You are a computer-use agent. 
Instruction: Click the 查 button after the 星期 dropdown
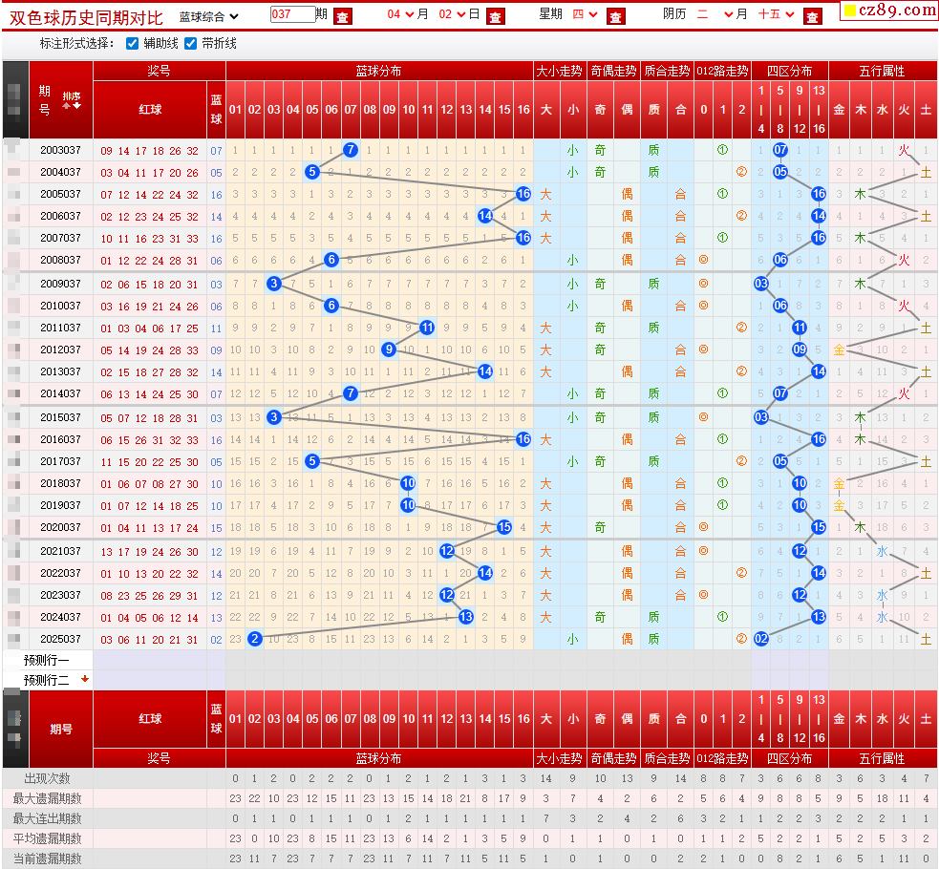click(615, 17)
